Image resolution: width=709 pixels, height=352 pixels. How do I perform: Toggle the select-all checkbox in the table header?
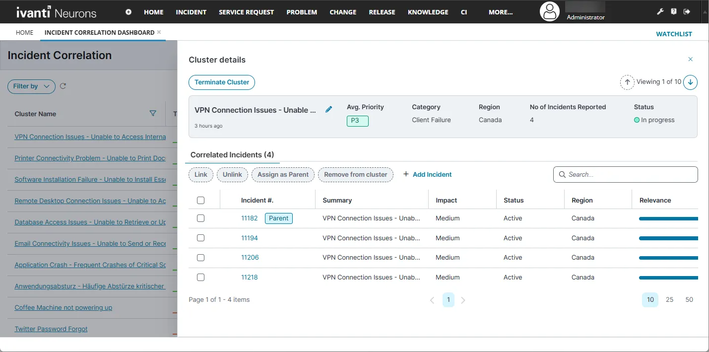pos(200,200)
